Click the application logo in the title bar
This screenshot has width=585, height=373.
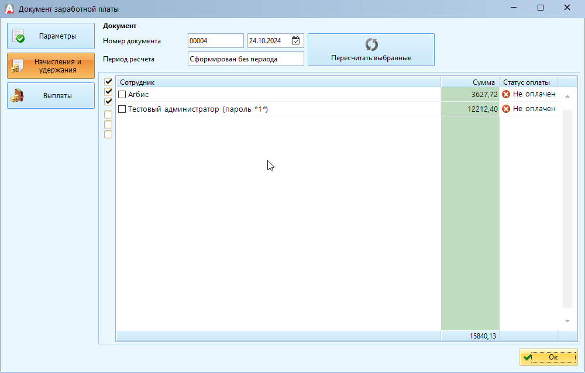click(9, 9)
